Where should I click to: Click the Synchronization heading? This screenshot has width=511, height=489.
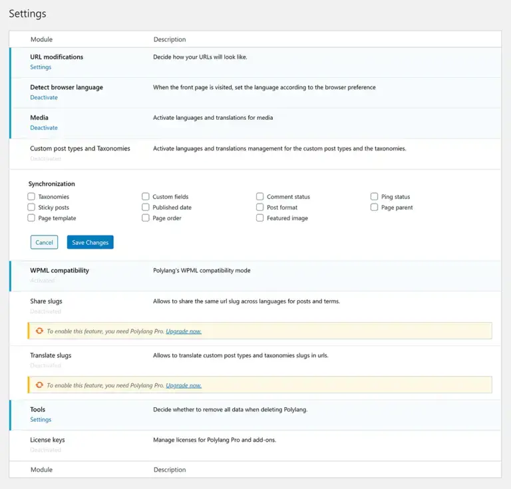(51, 184)
